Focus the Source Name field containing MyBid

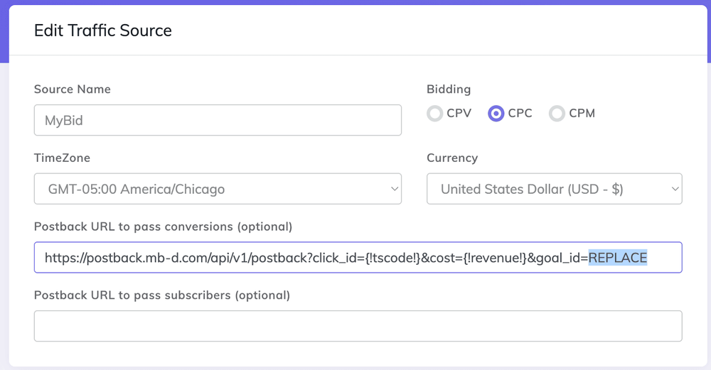point(218,121)
